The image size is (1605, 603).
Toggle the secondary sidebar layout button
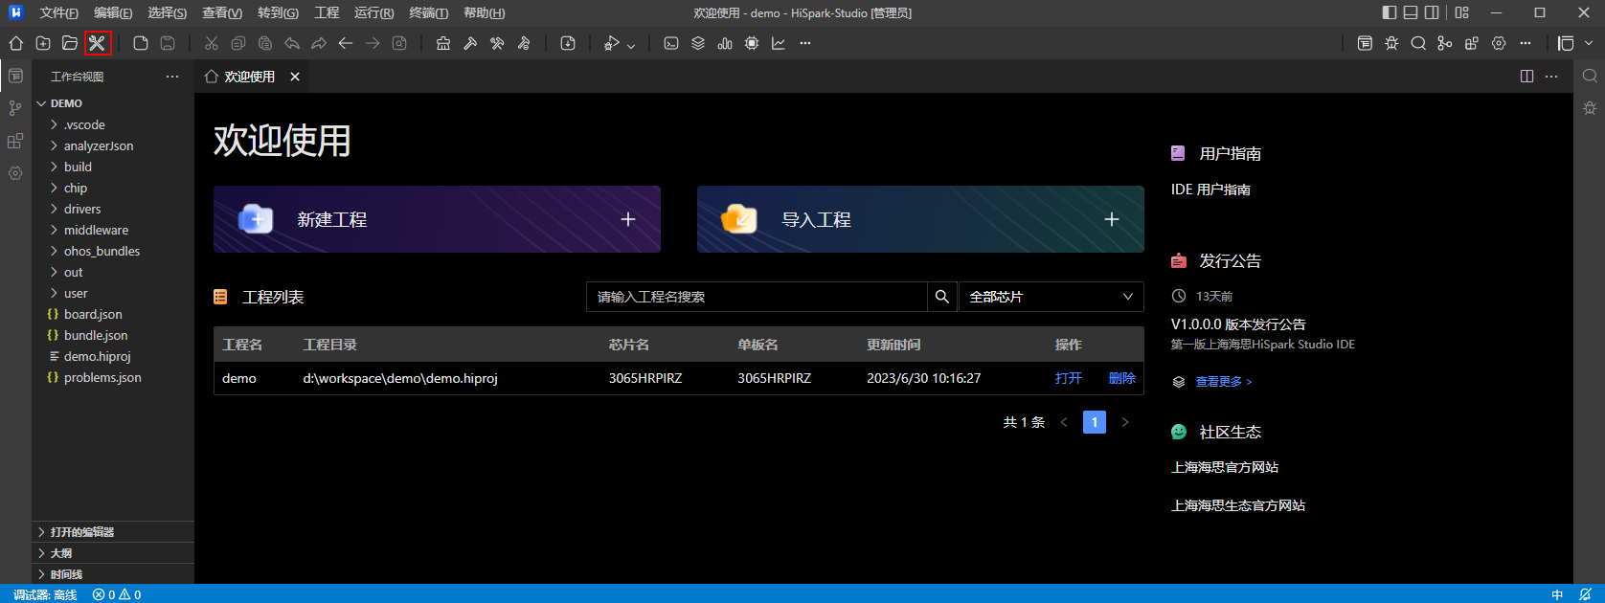[x=1432, y=12]
